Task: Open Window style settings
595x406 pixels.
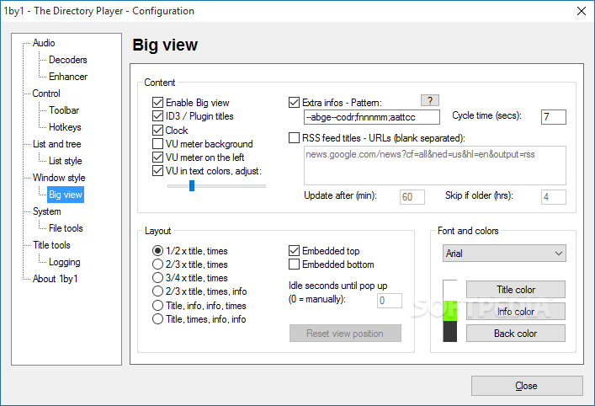Action: click(59, 178)
